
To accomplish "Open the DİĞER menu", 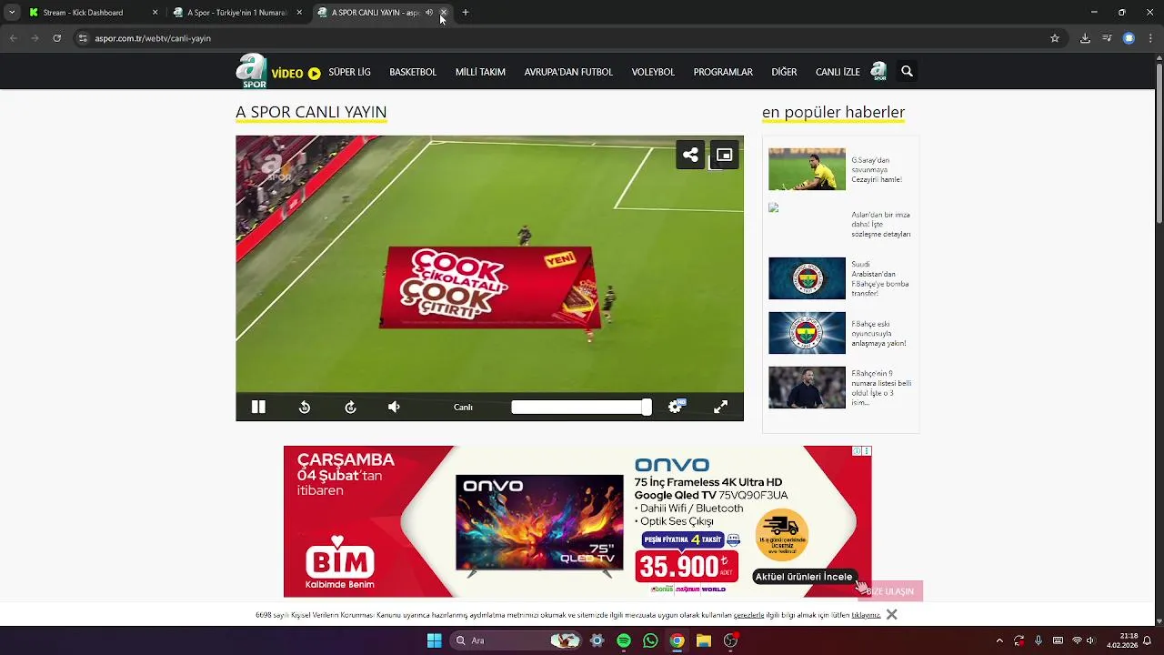I will pos(784,72).
